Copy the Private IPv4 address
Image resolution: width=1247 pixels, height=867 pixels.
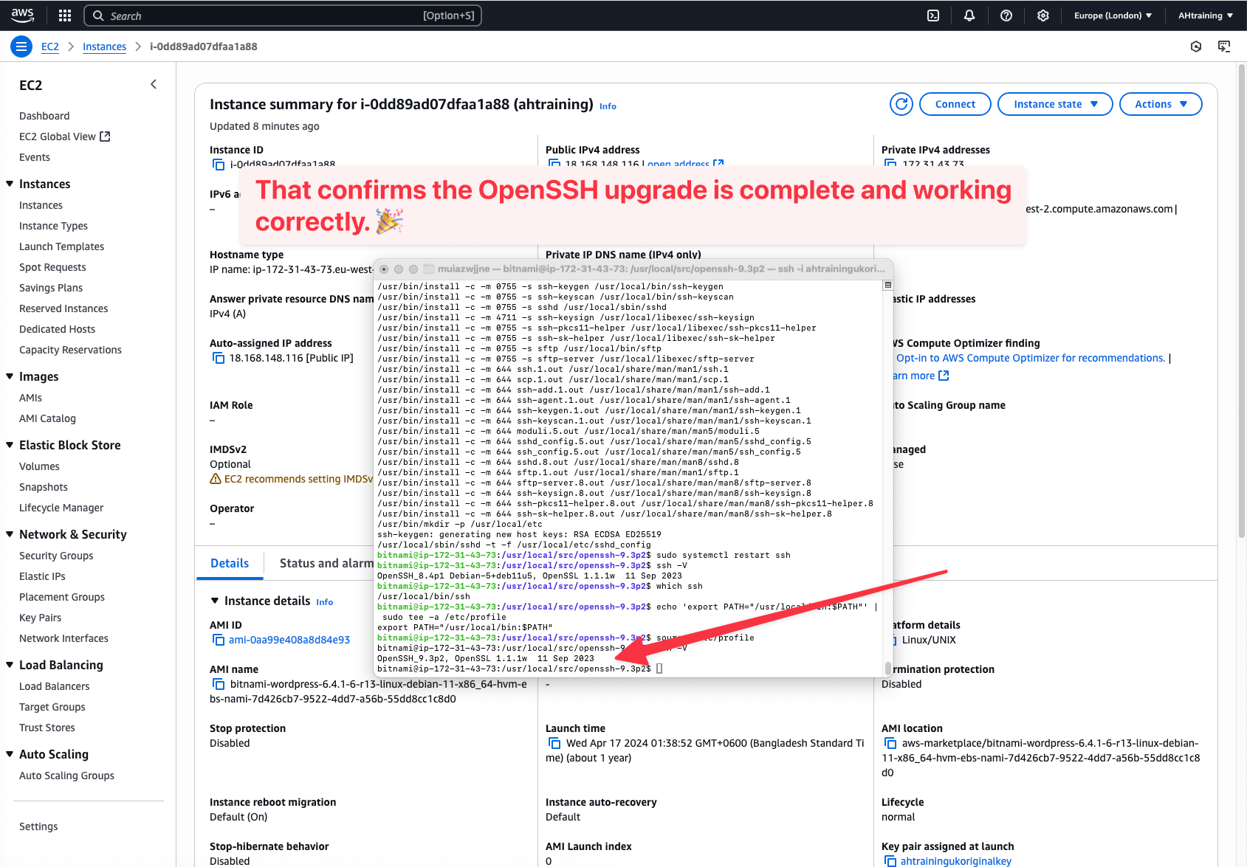pyautogui.click(x=890, y=165)
